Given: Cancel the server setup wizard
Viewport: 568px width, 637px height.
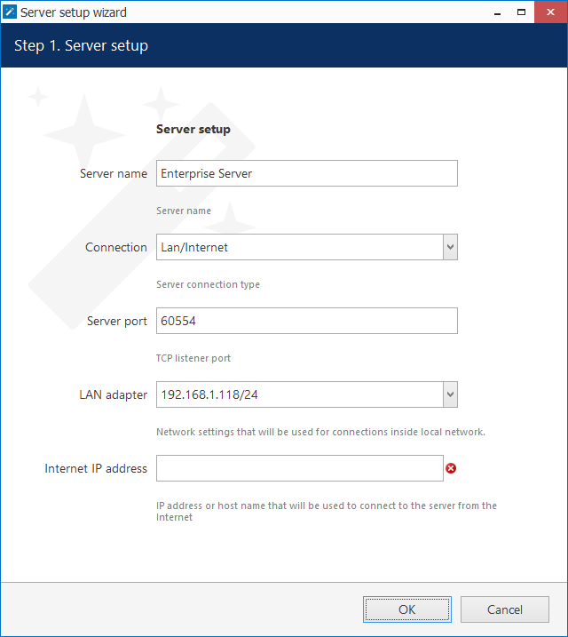Looking at the screenshot, I should [505, 609].
